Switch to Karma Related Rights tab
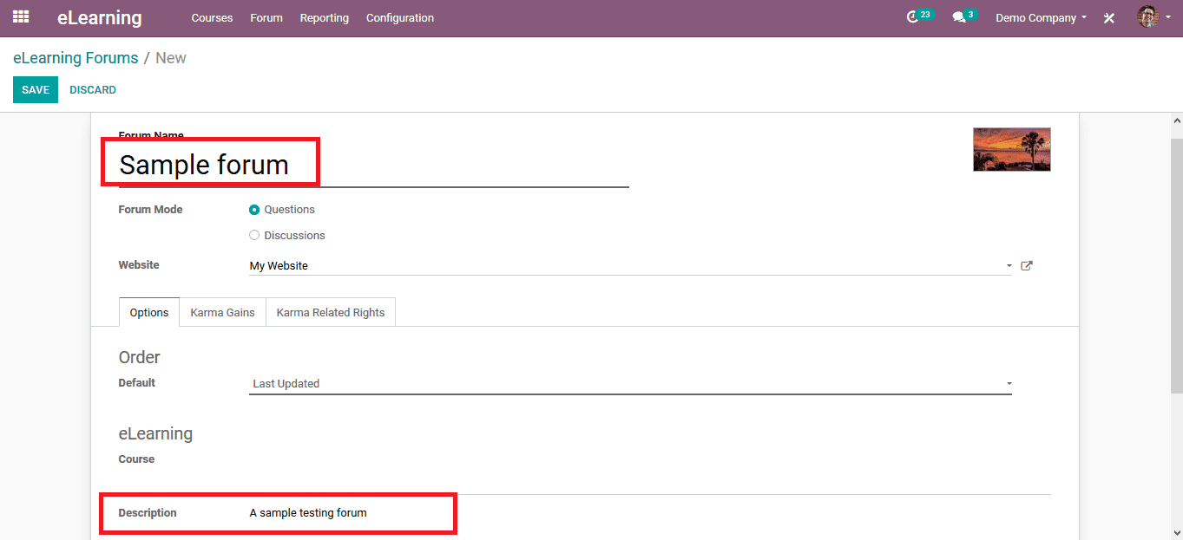The width and height of the screenshot is (1183, 540). (331, 312)
